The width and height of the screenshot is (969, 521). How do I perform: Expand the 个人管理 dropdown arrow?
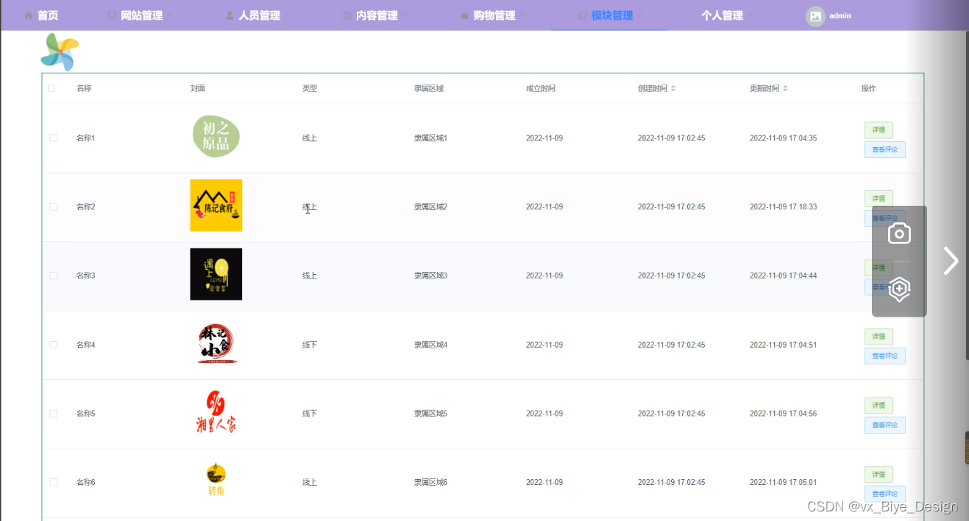(750, 15)
